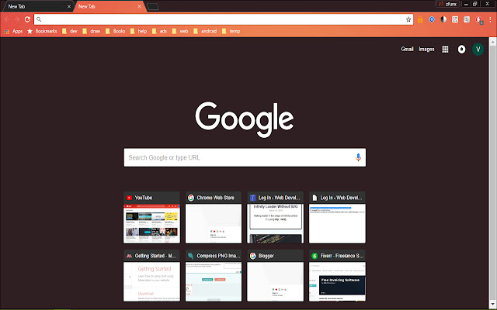
Task: Open the red-and-white square extension icon
Action: pyautogui.click(x=455, y=19)
